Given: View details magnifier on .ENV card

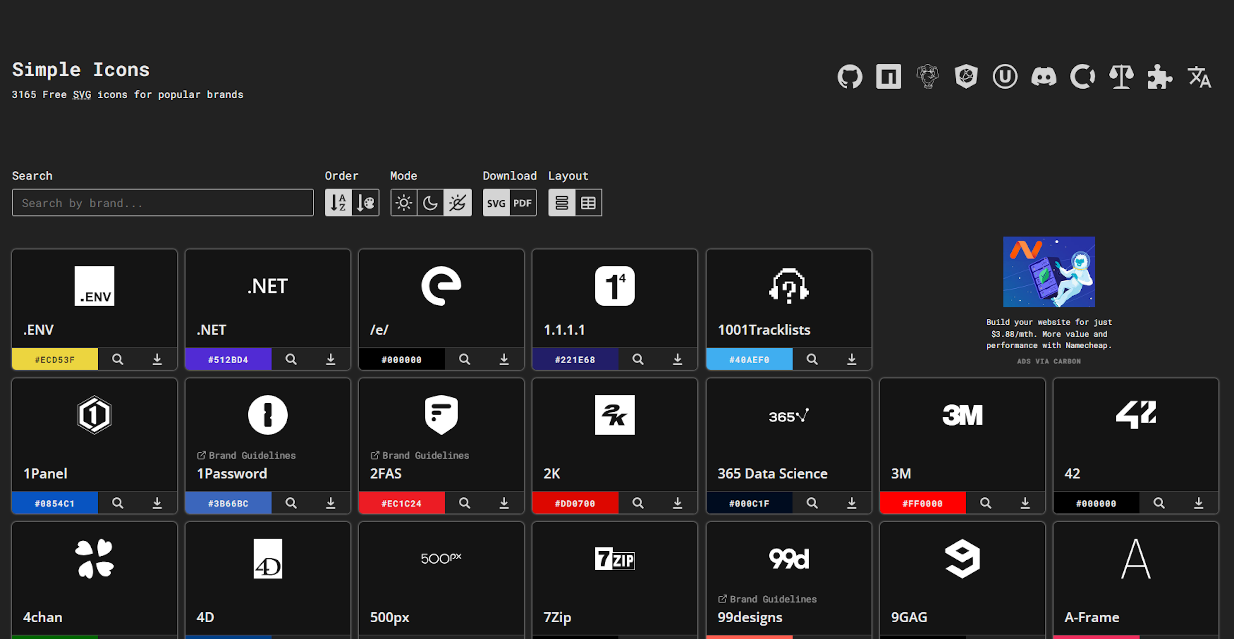Looking at the screenshot, I should 118,359.
